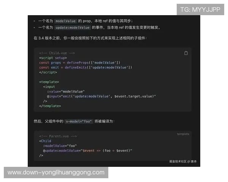The width and height of the screenshot is (228, 182).
Task: Click the '<!-- Child.vue -->' comment line
Action: 57,53
